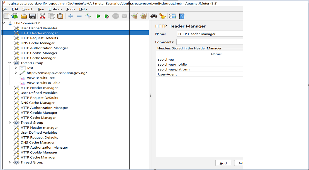Select View Results Tree in the tree
This screenshot has width=309, height=170.
point(41,78)
